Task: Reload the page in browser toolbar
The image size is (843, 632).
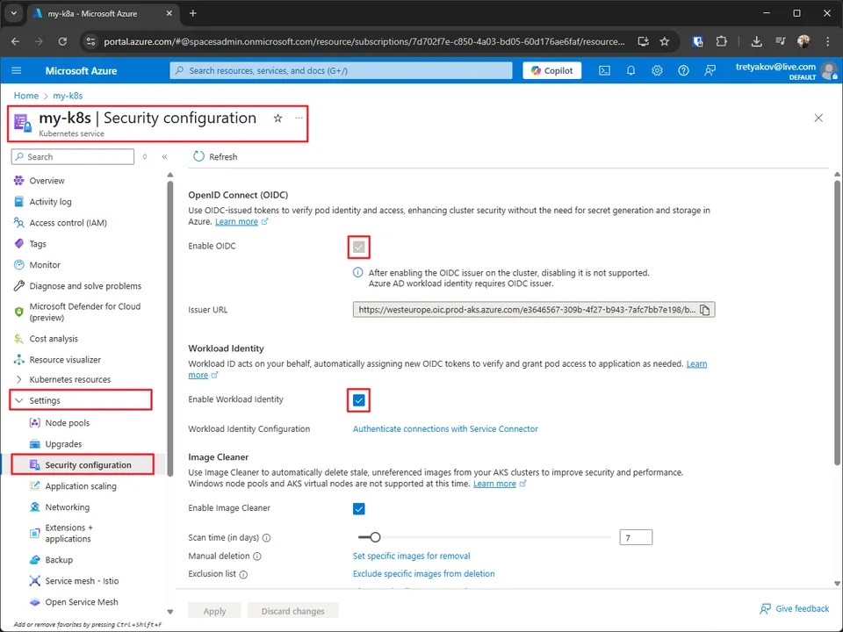Action: point(62,41)
